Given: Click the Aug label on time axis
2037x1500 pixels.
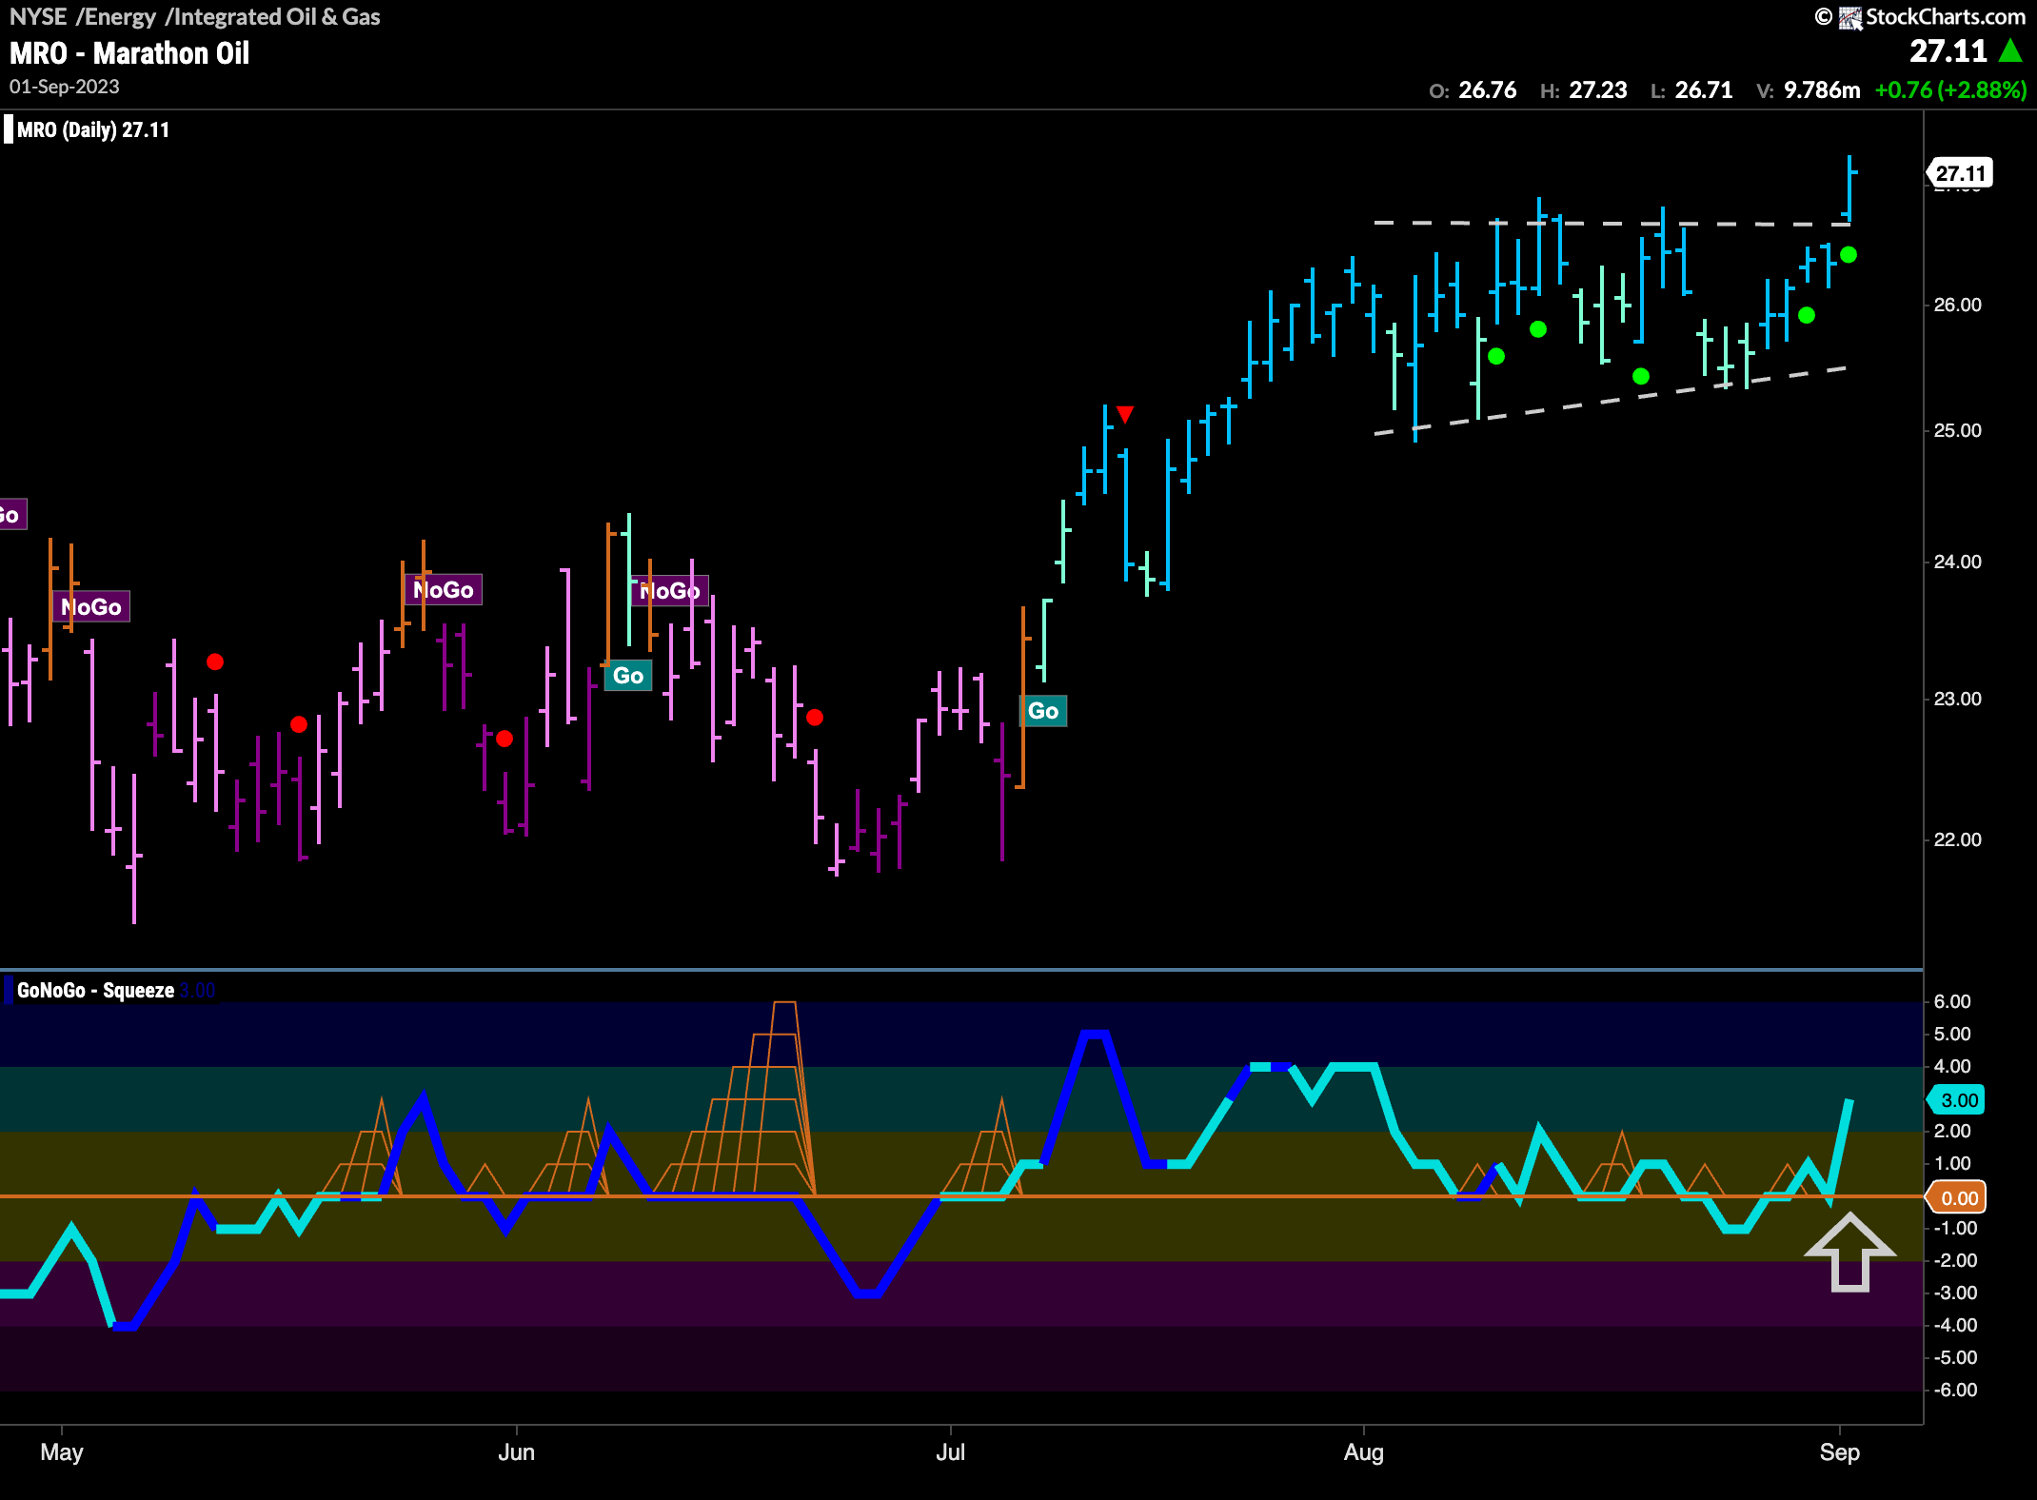Looking at the screenshot, I should [1364, 1452].
